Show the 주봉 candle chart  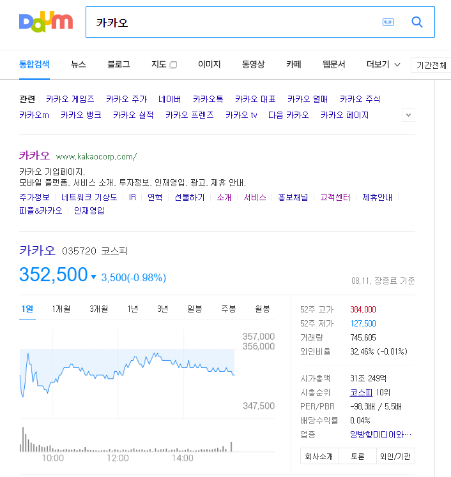[x=229, y=309]
